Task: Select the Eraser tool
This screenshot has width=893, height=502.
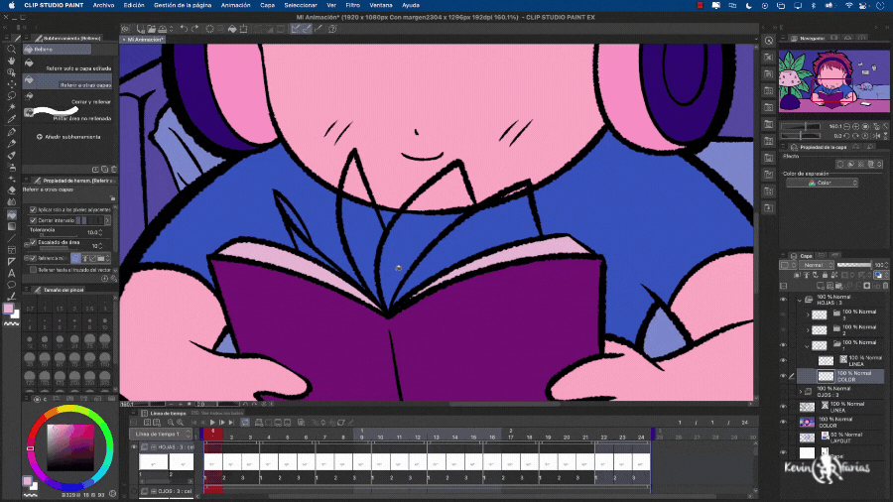Action: tap(11, 190)
